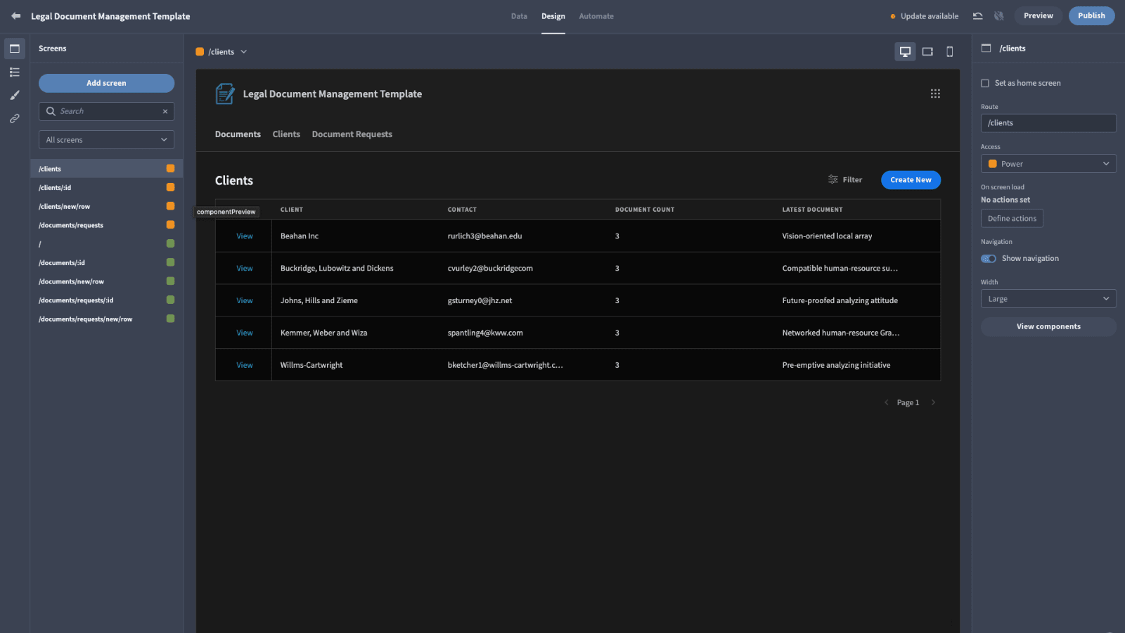Switch preview to tablet view
1125x633 pixels.
(x=927, y=51)
